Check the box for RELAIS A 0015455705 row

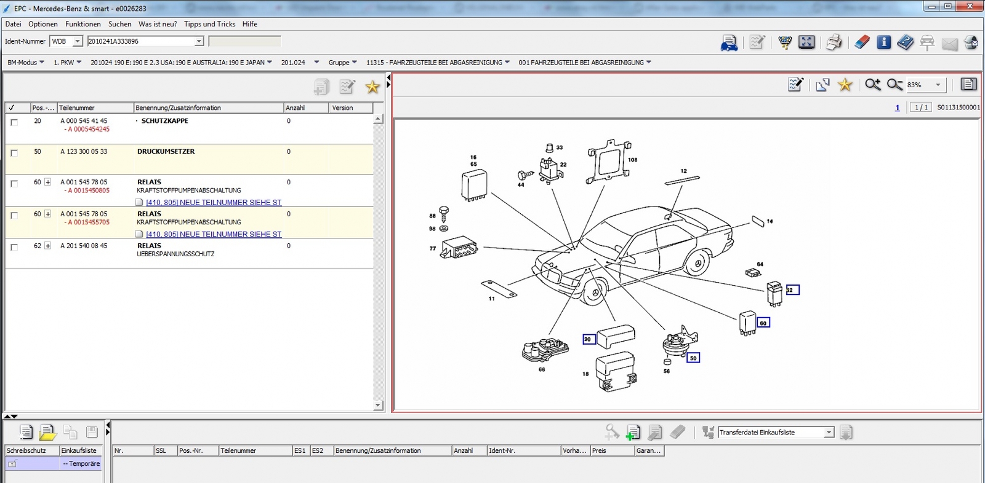[14, 216]
